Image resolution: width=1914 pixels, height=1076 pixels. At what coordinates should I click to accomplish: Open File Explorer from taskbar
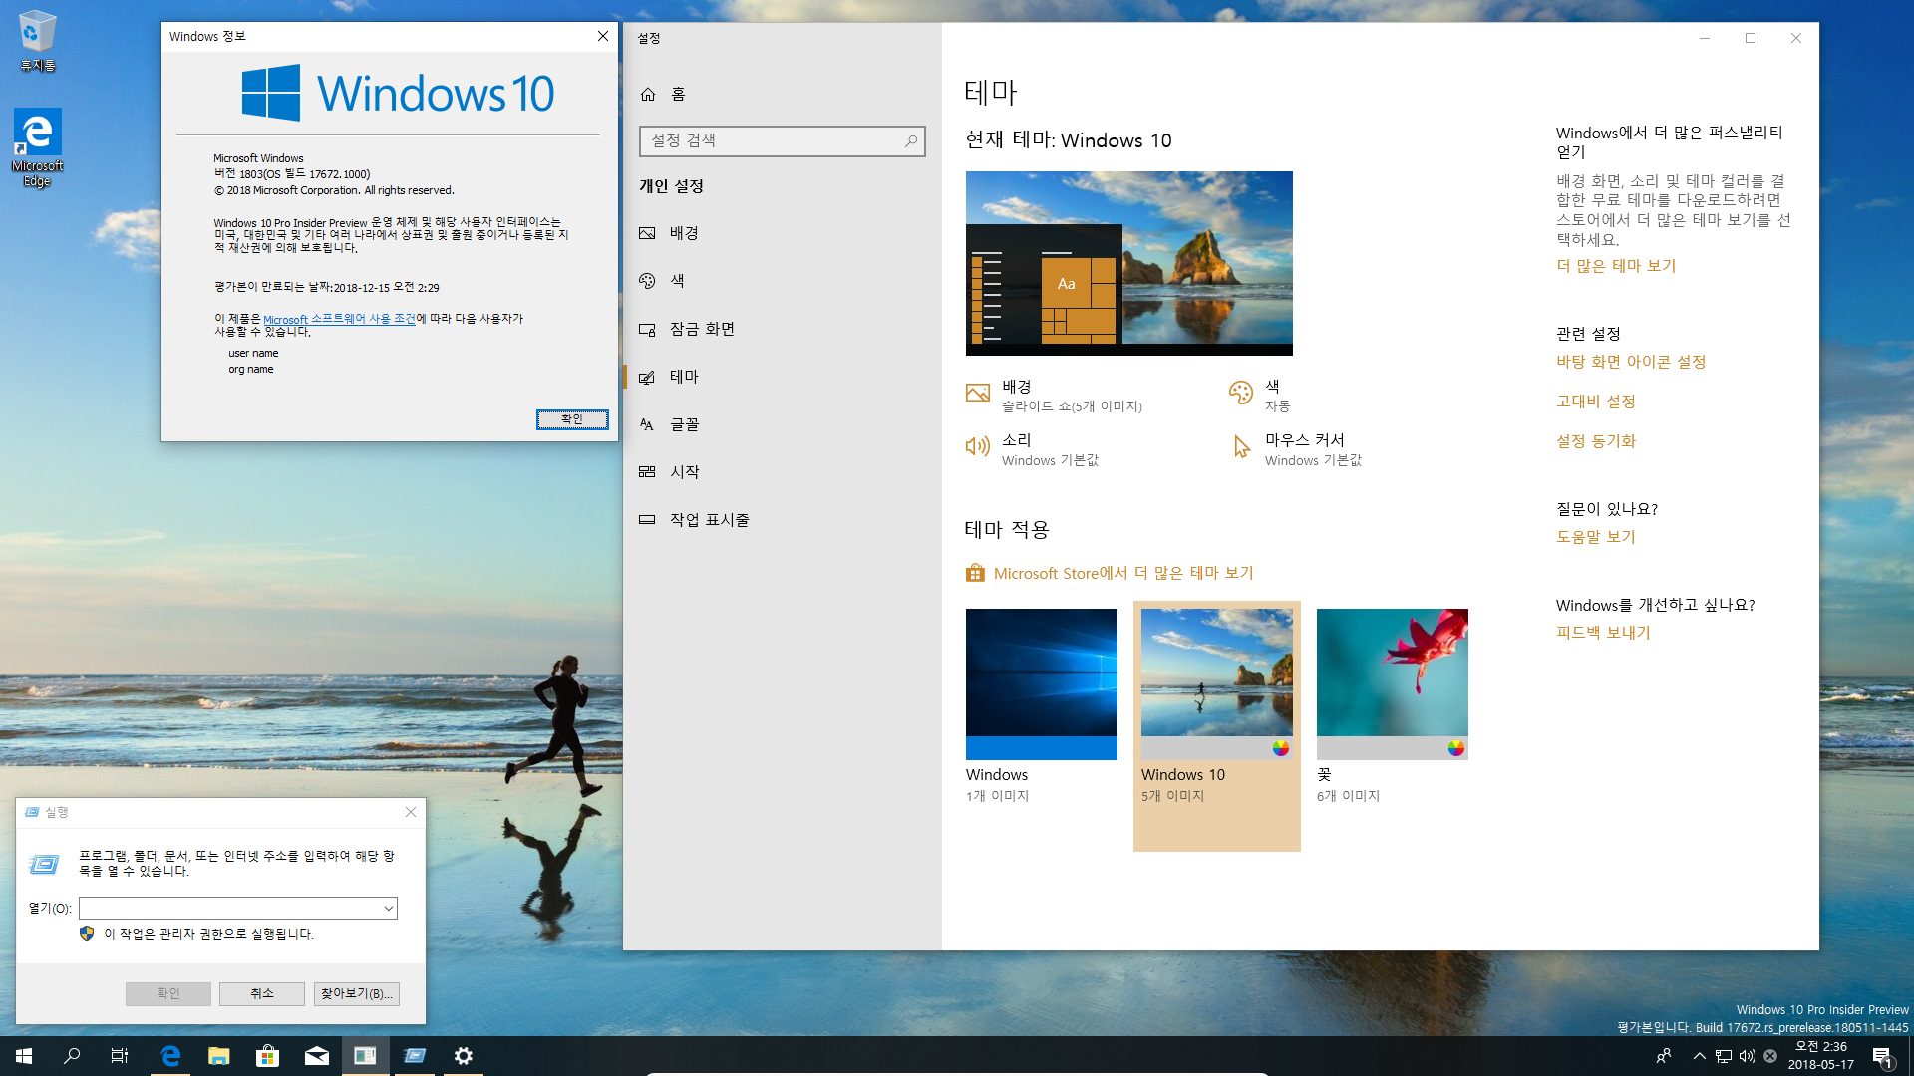pyautogui.click(x=219, y=1056)
